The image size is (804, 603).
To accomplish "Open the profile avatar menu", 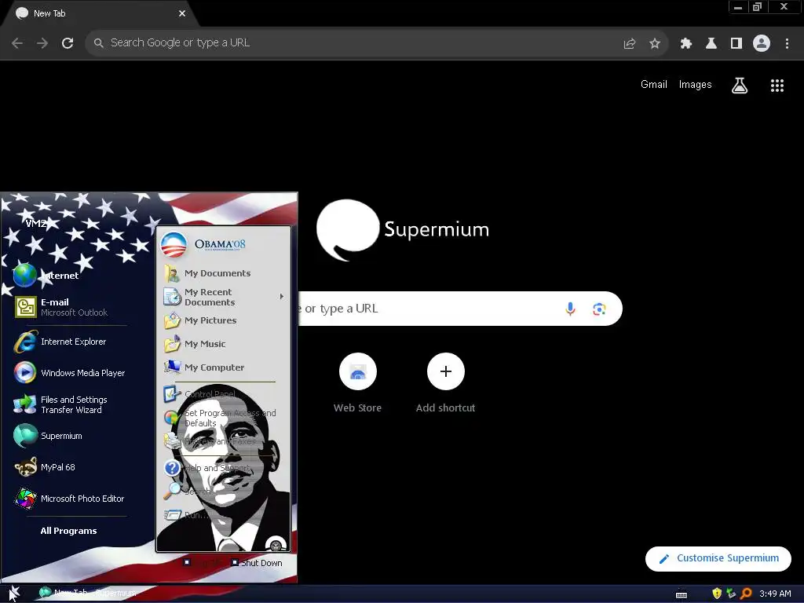I will (762, 44).
